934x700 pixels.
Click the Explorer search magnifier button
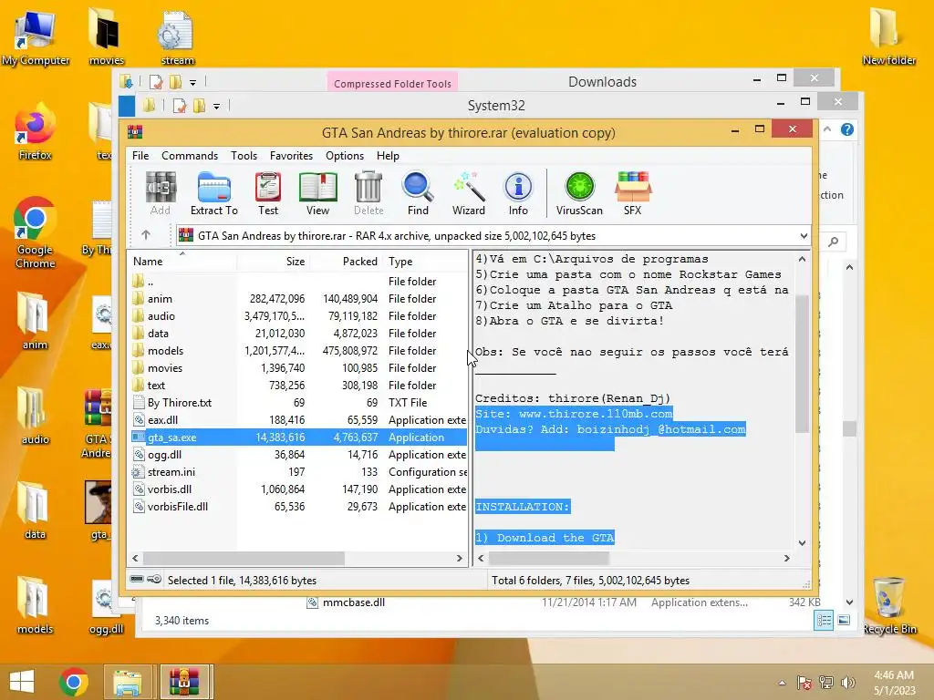pyautogui.click(x=834, y=241)
